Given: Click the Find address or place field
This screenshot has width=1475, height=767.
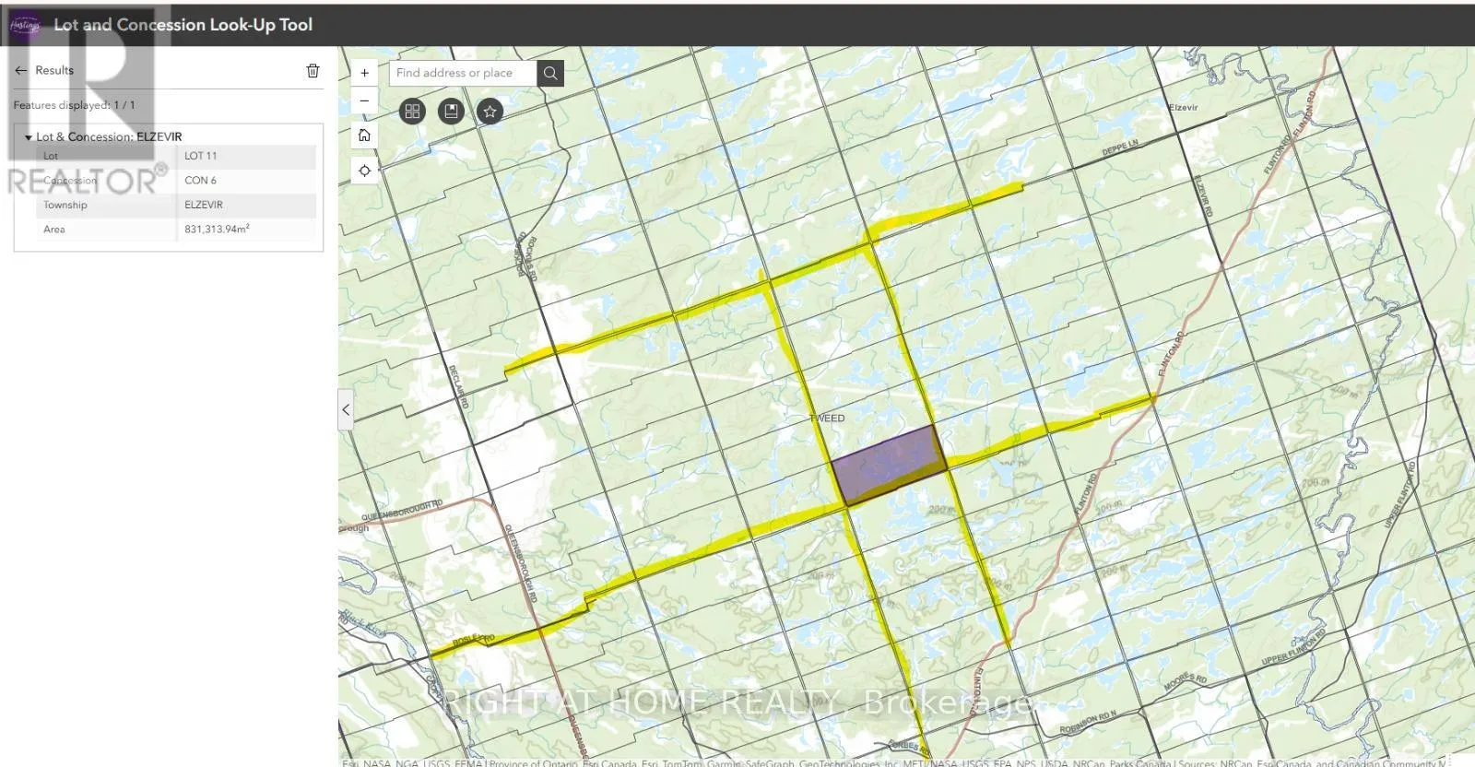Looking at the screenshot, I should (463, 73).
